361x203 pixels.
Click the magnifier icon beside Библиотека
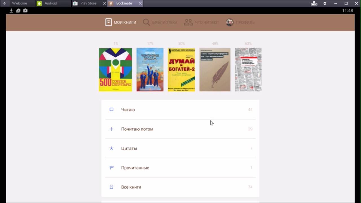(x=146, y=22)
